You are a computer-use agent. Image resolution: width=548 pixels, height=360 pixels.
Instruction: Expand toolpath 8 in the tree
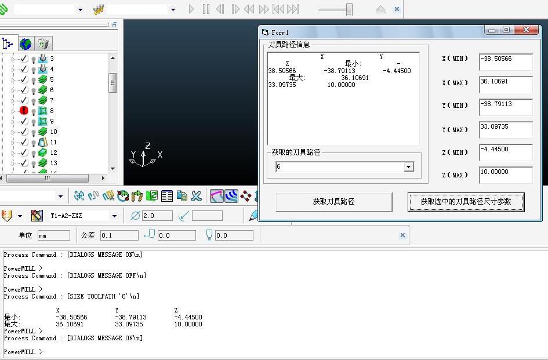[x=13, y=111]
